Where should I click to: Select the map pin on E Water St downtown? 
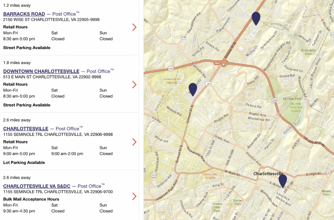coord(283,181)
